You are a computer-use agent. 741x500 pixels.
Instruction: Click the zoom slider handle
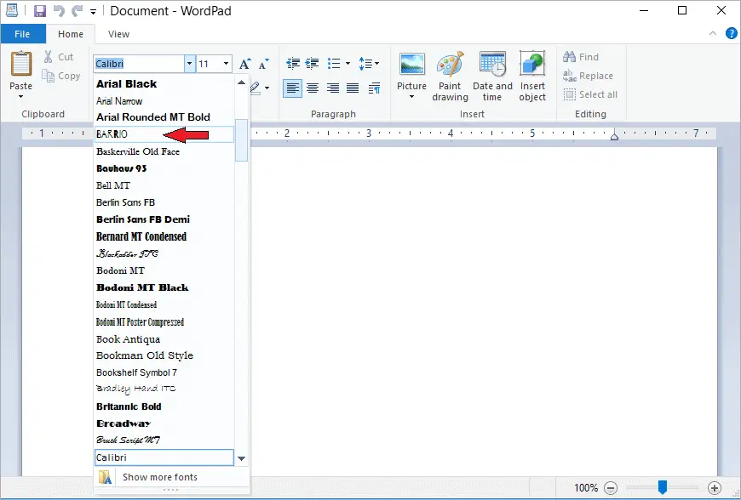[662, 487]
